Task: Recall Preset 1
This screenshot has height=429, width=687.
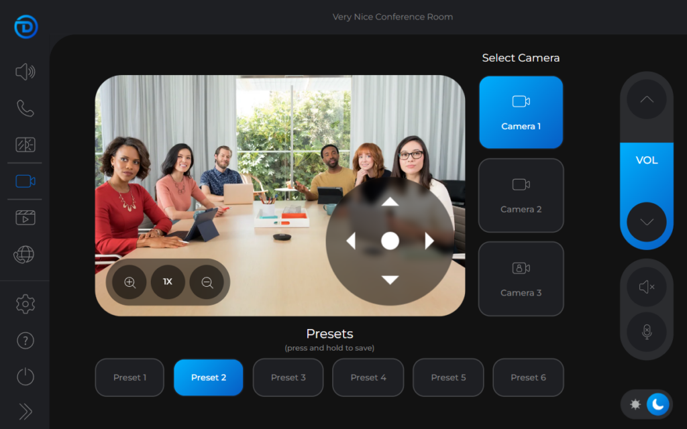Action: coord(129,377)
